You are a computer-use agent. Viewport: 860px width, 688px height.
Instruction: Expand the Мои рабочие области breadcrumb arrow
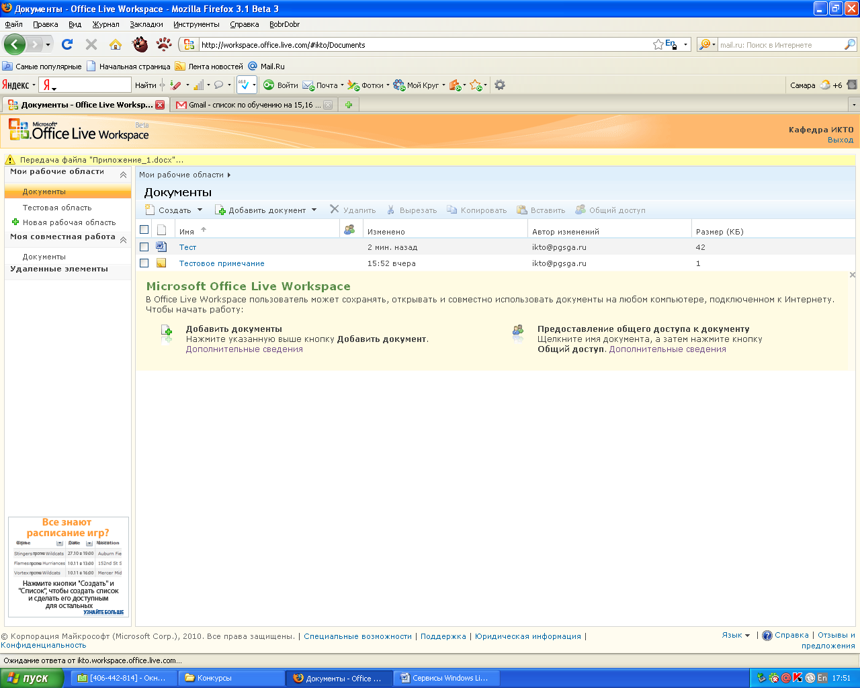tap(229, 175)
